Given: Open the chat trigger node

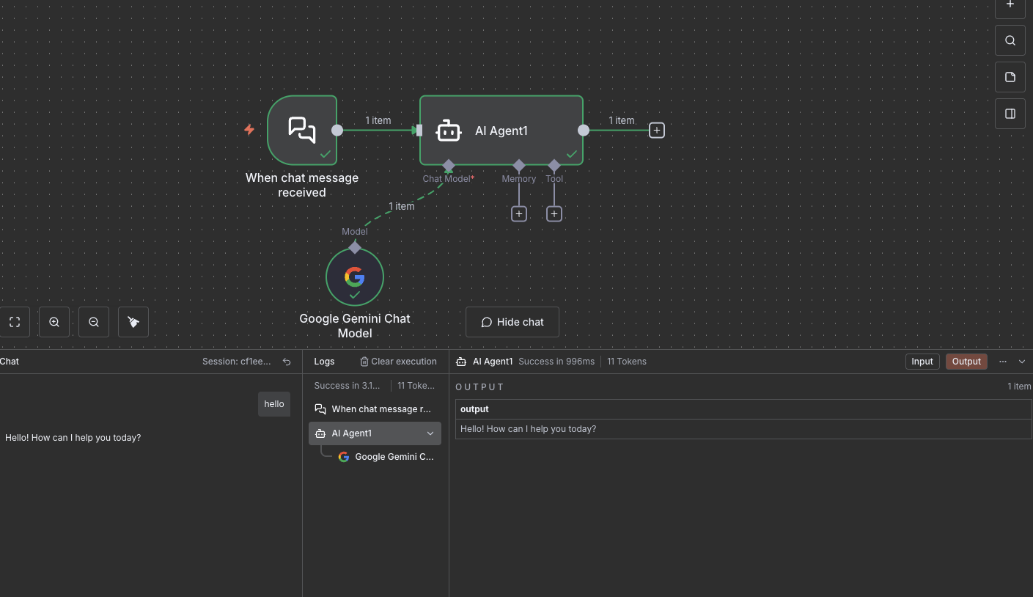Looking at the screenshot, I should 302,130.
